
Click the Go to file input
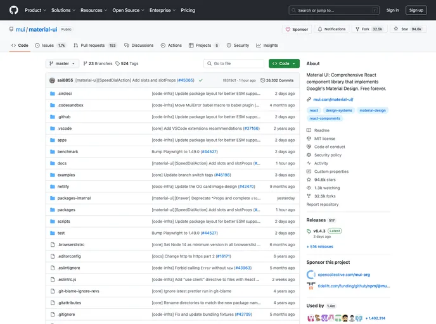(x=234, y=63)
